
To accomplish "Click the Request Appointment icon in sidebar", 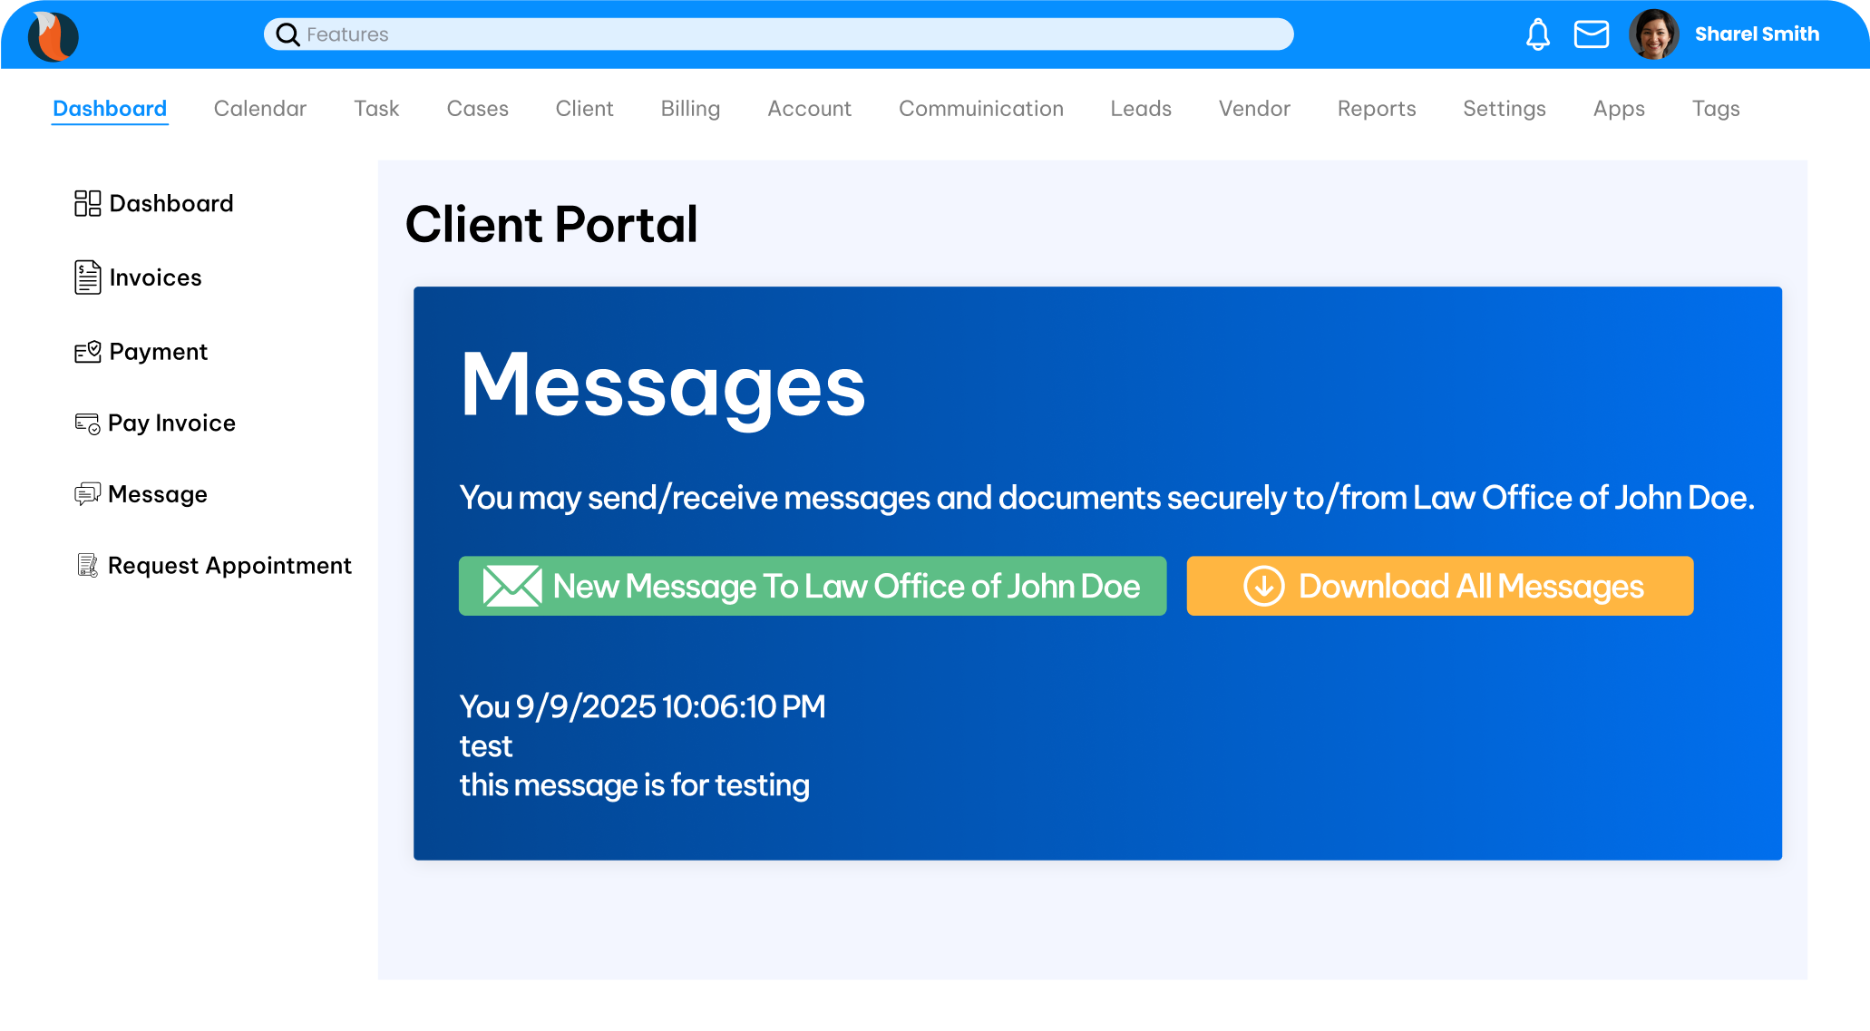I will click(x=87, y=566).
